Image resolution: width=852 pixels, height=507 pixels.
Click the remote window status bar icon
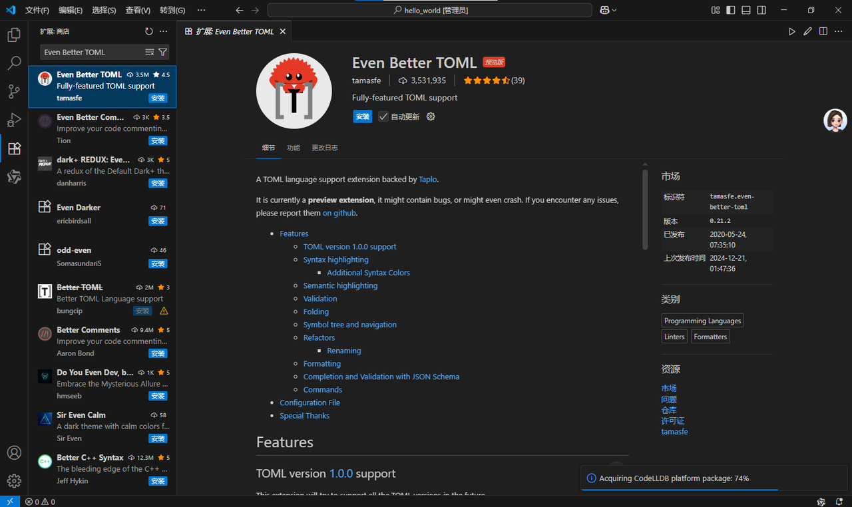click(x=10, y=502)
